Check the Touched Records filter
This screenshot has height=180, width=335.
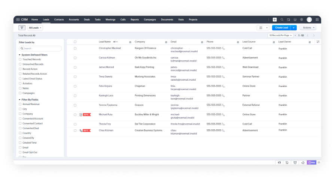pos(20,59)
